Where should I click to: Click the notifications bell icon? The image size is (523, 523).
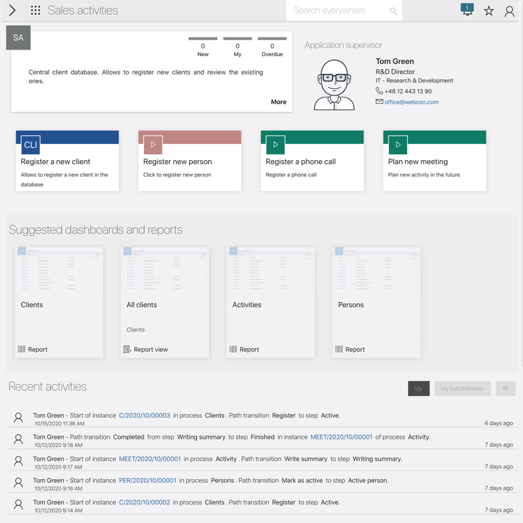coord(467,10)
